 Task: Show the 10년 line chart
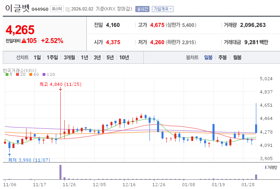point(124,57)
